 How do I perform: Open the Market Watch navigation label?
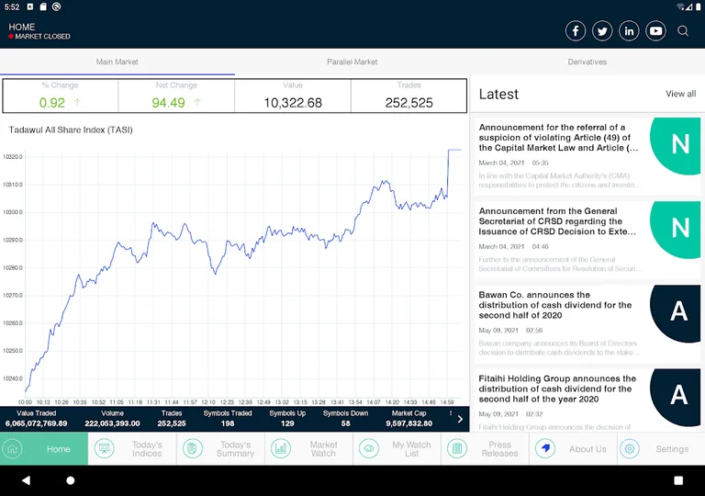323,449
